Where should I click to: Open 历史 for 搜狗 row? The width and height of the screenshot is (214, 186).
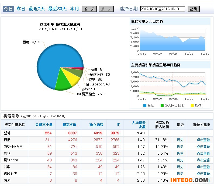coord(180,153)
